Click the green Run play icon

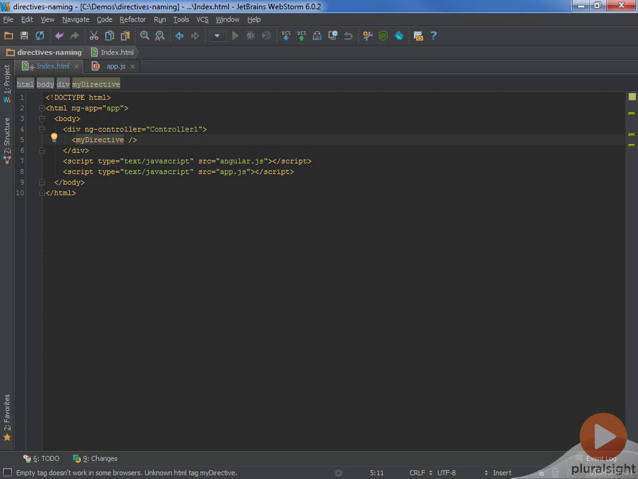pyautogui.click(x=235, y=36)
